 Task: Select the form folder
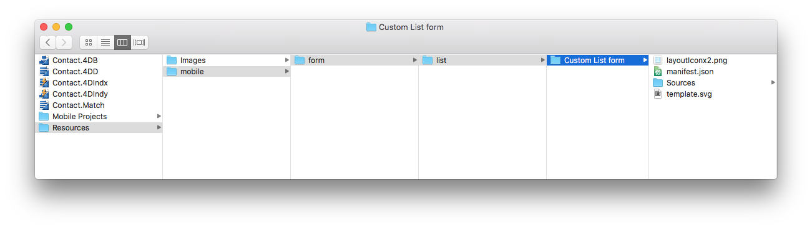click(355, 61)
